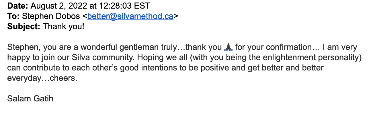The width and height of the screenshot is (375, 114).
Task: Open the better@silvamethod.ca email link
Action: (130, 16)
